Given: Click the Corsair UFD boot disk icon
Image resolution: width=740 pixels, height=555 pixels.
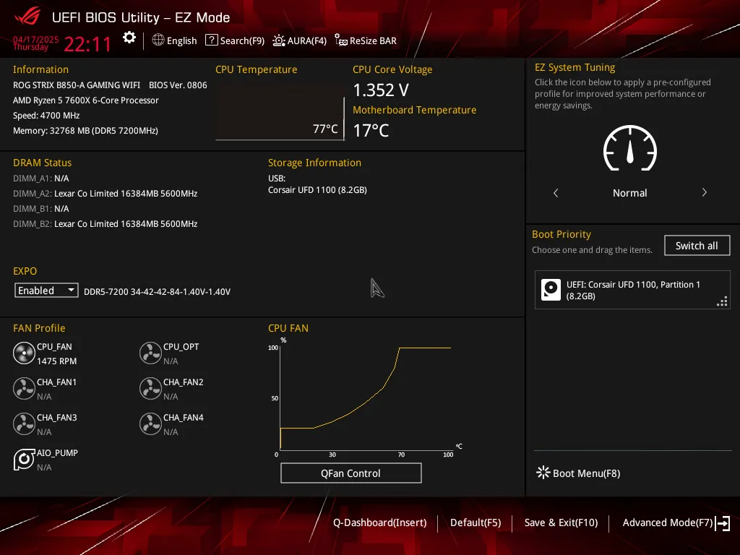Looking at the screenshot, I should pyautogui.click(x=551, y=290).
